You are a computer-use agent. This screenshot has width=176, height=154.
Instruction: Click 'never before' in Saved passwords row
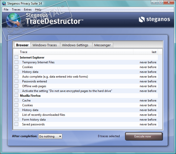[x=148, y=124]
